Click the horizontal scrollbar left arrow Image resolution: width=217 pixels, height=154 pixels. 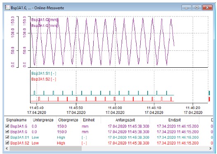7,149
